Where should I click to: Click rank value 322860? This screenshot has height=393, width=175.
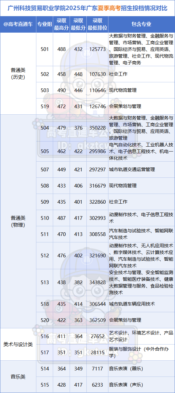point(97,202)
